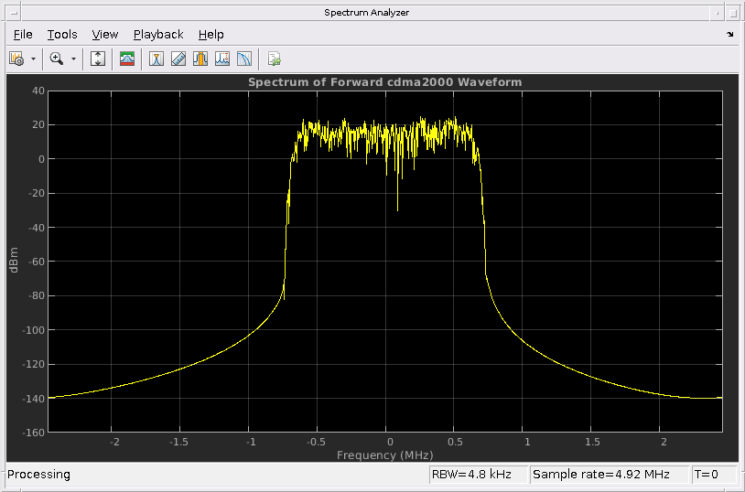
Task: Open the Spectrum Settings icon
Action: tap(16, 59)
